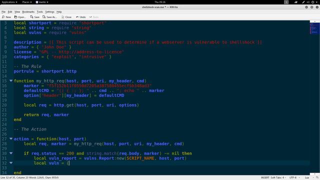Open the Help menu
The width and height of the screenshot is (320, 180).
coord(59,12)
